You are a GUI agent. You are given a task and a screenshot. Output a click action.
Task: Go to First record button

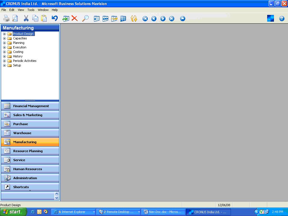[145, 19]
